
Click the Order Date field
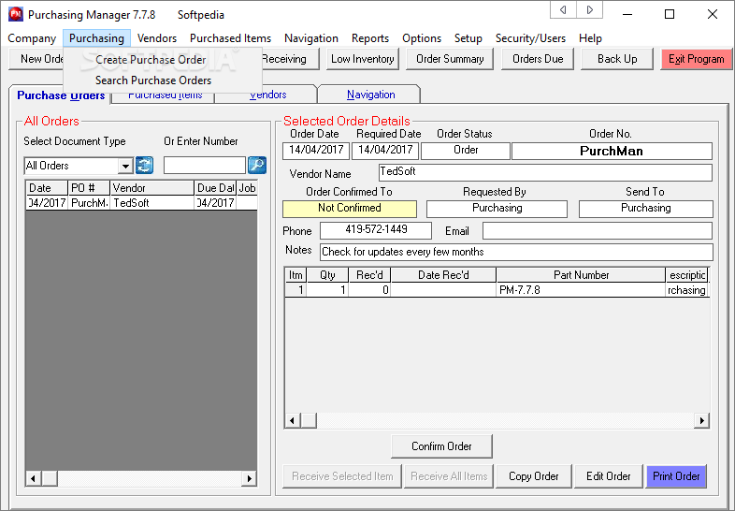[316, 151]
